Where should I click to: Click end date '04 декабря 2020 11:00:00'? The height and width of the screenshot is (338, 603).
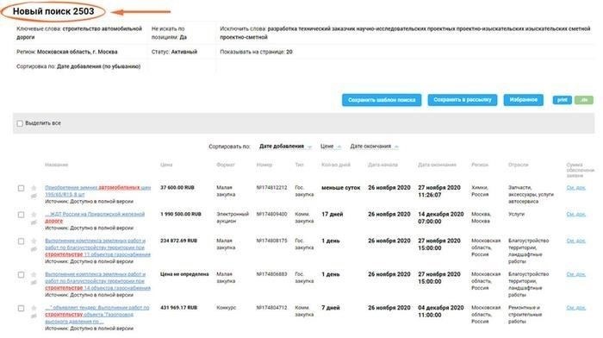pos(441,311)
